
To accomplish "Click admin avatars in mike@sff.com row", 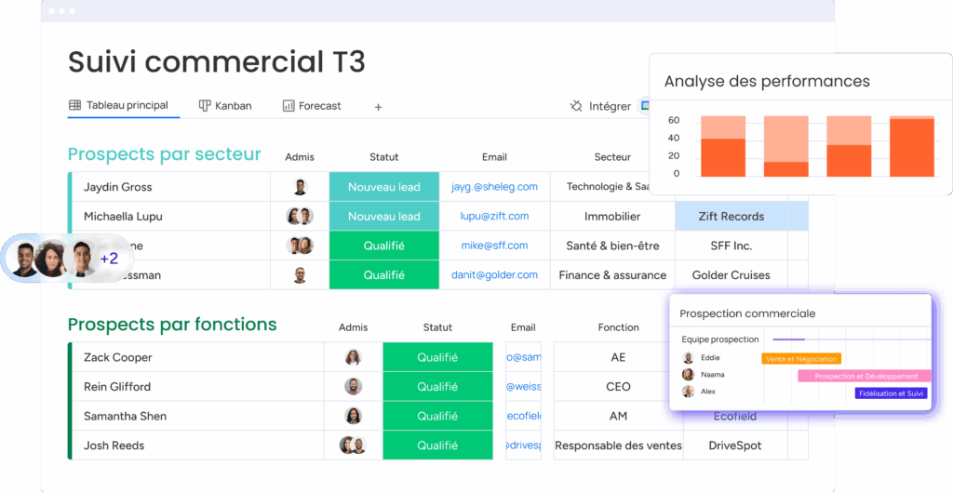I will pyautogui.click(x=300, y=246).
